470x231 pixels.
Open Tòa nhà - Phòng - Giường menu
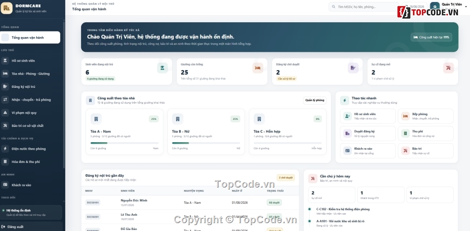click(x=30, y=74)
